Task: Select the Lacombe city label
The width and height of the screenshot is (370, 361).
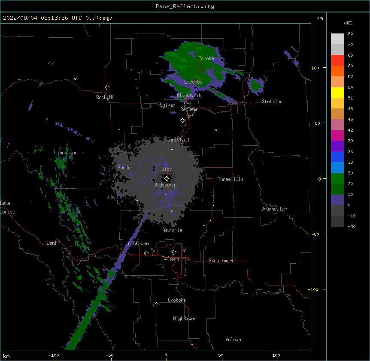Action: pyautogui.click(x=193, y=82)
